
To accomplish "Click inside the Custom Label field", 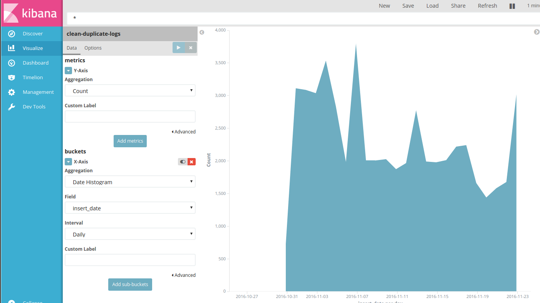I will click(130, 116).
